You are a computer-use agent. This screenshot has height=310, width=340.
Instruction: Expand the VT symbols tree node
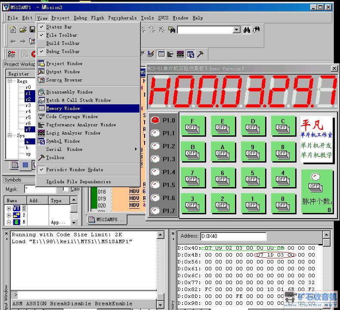(x=9, y=208)
